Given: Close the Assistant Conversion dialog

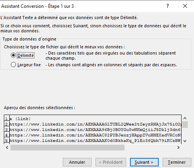Looking at the screenshot, I should pos(185,6).
